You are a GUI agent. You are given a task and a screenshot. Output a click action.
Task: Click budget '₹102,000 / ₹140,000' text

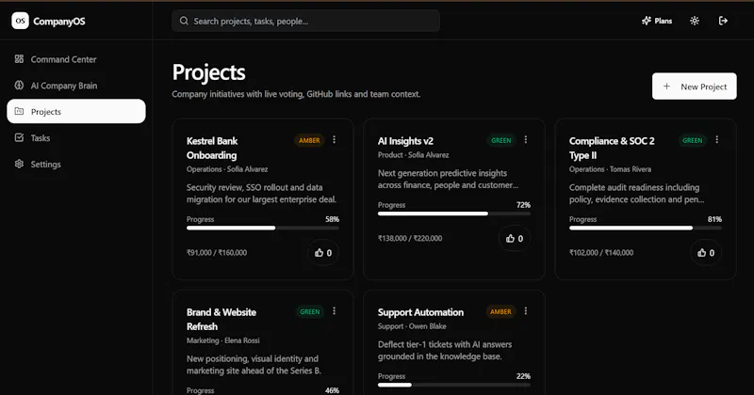click(601, 252)
